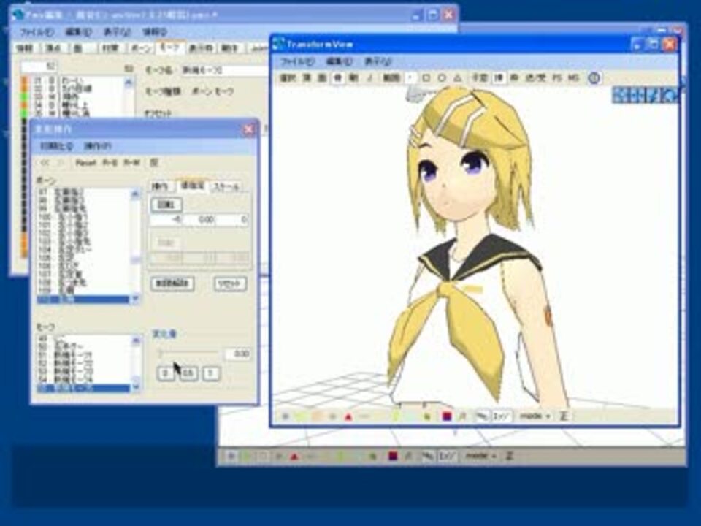Click the Z icon right of mode in TransformView
Image resolution: width=701 pixels, height=526 pixels.
[564, 416]
